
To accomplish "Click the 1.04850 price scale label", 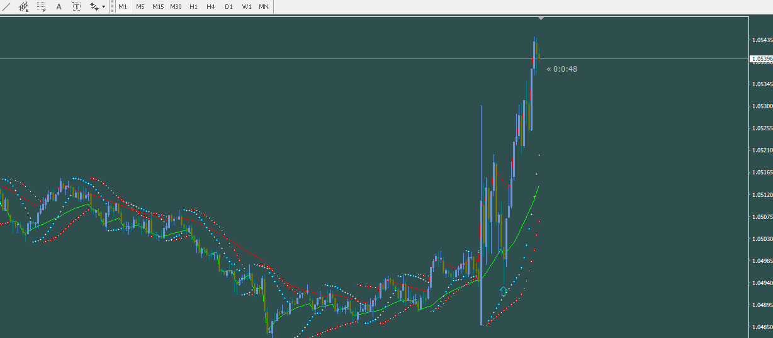I will pyautogui.click(x=762, y=327).
